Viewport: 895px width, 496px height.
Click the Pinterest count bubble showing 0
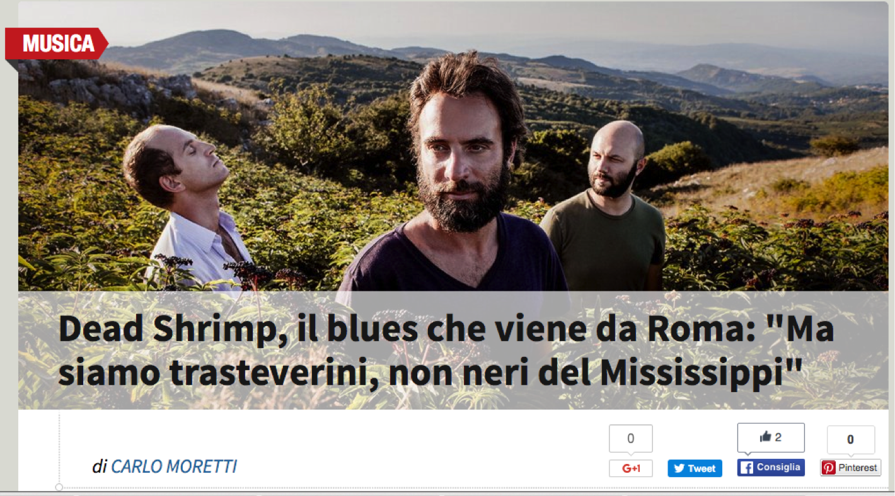tap(850, 439)
